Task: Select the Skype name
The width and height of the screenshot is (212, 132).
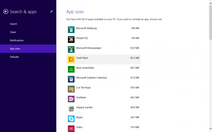Action: click(x=79, y=117)
